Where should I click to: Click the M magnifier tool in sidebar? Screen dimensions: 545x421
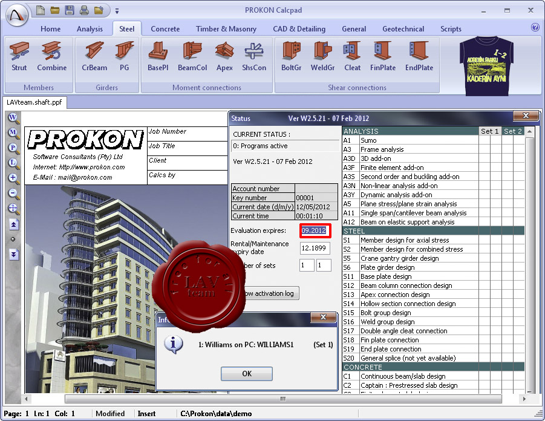coord(13,133)
